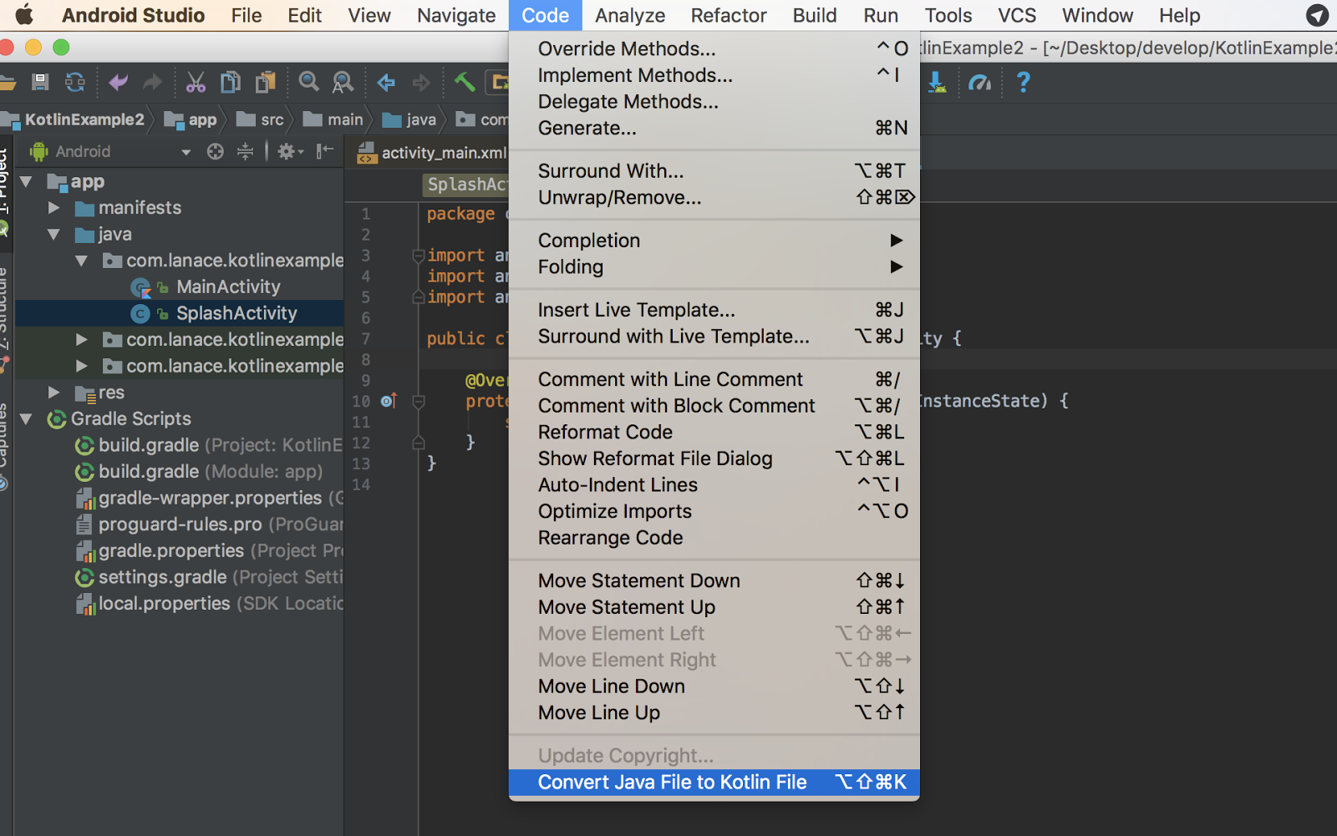Viewport: 1337px width, 836px height.
Task: Sync project with Gradle files
Action: click(x=75, y=82)
